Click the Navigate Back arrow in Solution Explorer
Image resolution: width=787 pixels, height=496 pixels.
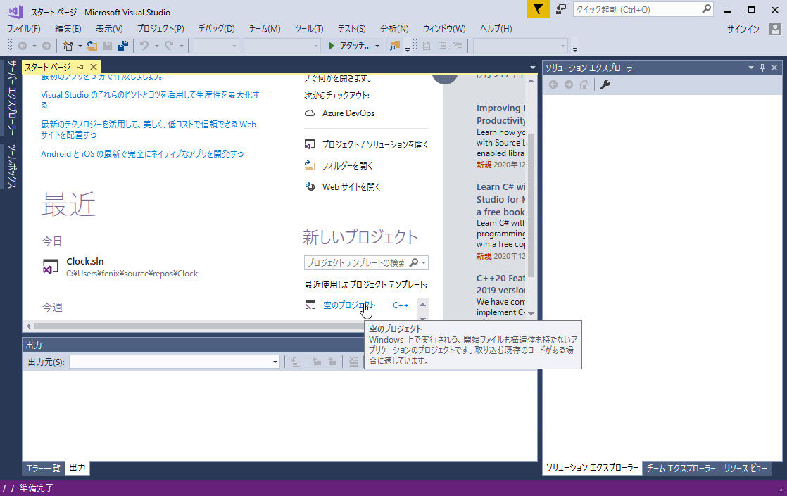point(553,84)
